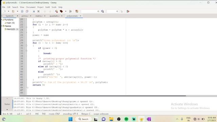The height and width of the screenshot is (122, 217).
Task: Open the File menu
Action: [x=4, y=7]
